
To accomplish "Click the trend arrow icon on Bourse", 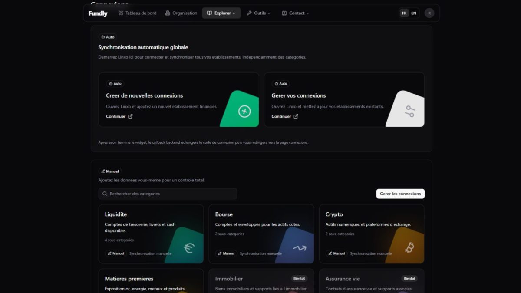I will pyautogui.click(x=299, y=248).
